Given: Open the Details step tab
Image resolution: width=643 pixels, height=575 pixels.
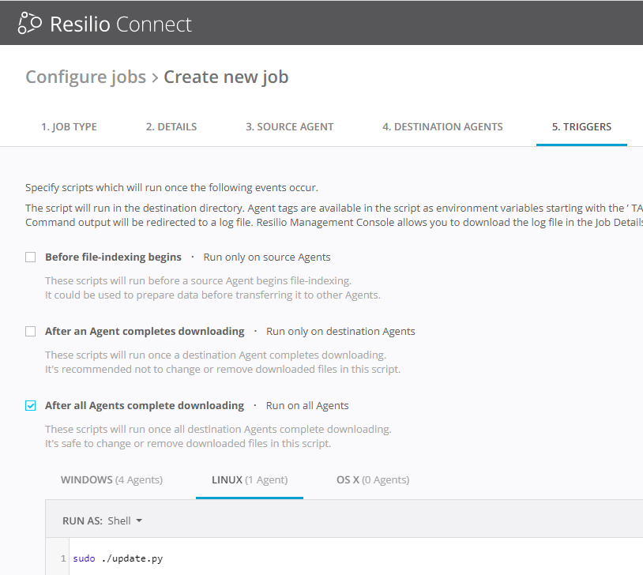Looking at the screenshot, I should (x=171, y=126).
